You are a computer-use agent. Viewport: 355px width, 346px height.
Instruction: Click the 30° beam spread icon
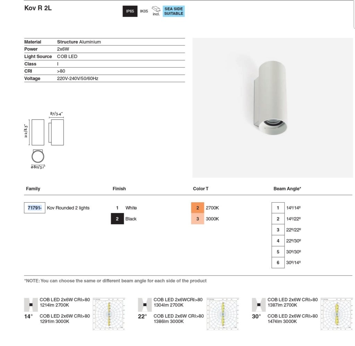click(x=259, y=305)
